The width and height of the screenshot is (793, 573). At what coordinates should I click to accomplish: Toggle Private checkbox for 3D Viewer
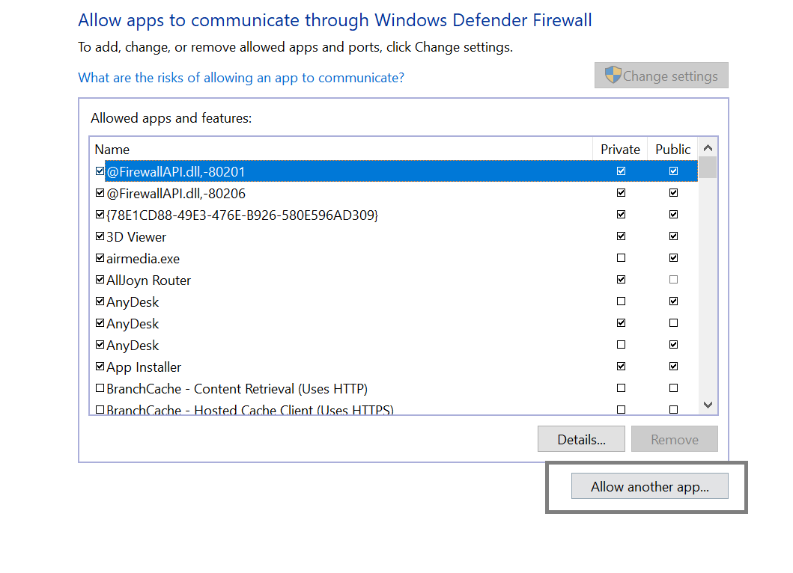pyautogui.click(x=621, y=236)
